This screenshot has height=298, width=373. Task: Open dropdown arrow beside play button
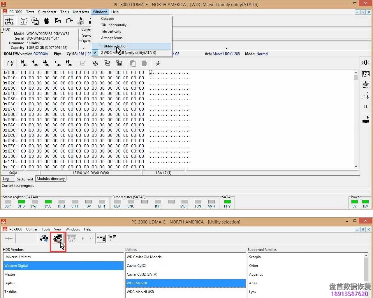pos(91,239)
